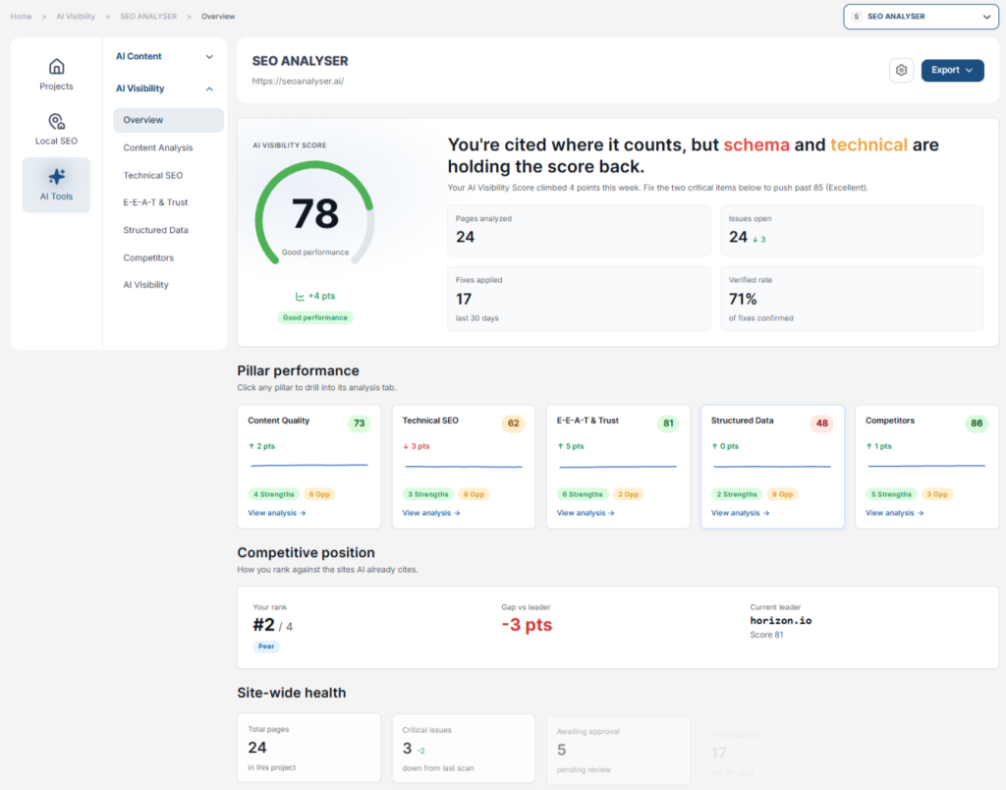Open the E-E-A-T & Trust sidebar item
This screenshot has height=790, width=1006.
coord(156,202)
